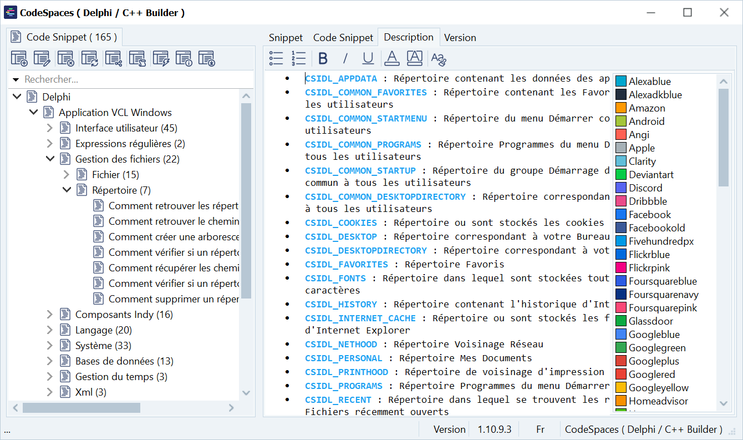Open the search filter dropdown arrow
Screen dimensions: 743x440
tap(16, 80)
